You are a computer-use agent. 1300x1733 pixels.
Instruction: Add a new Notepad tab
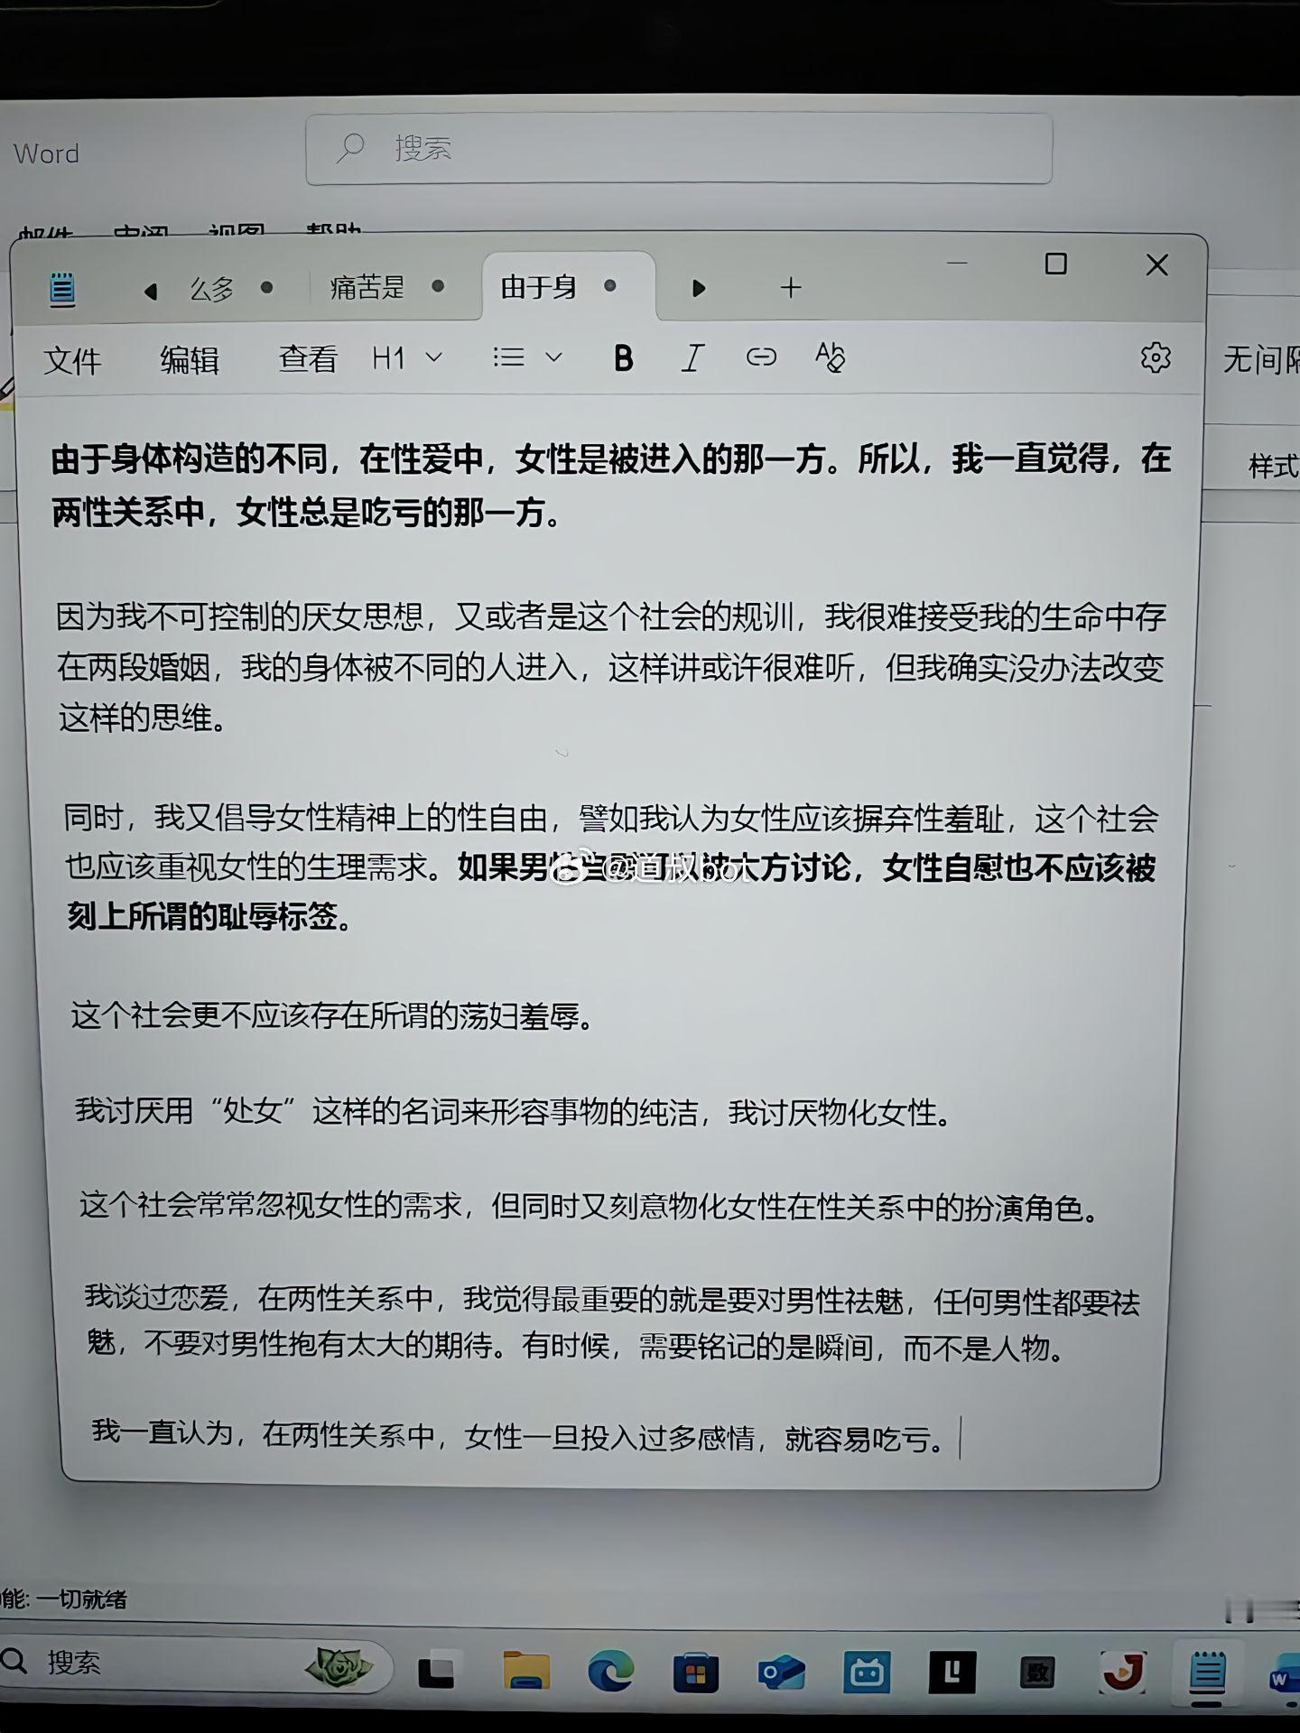tap(791, 288)
